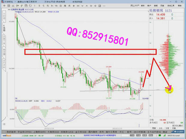Click the 买入 price 14.381
The width and height of the screenshot is (186, 139).
click(x=161, y=18)
